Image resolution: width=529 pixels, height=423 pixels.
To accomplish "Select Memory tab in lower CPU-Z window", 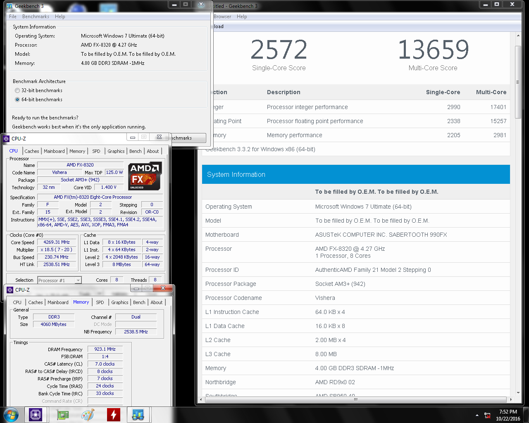I will pyautogui.click(x=81, y=302).
